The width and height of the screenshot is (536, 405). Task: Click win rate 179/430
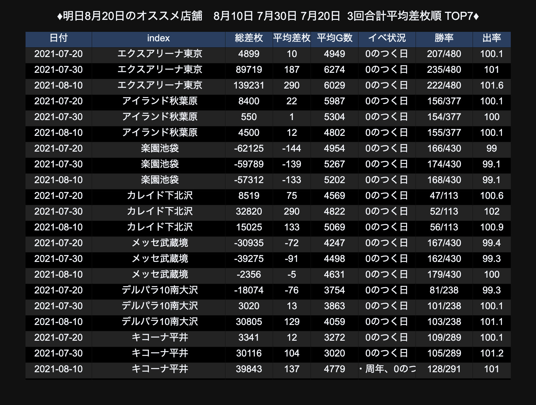click(444, 275)
